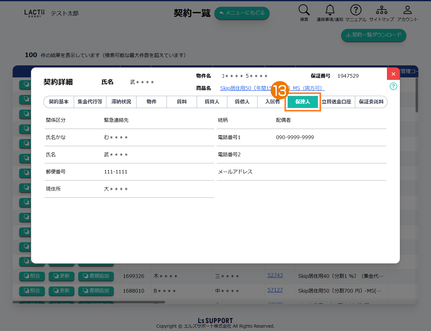The image size is (431, 331).
Task: Open the 立替送金口座 tab
Action: [336, 102]
